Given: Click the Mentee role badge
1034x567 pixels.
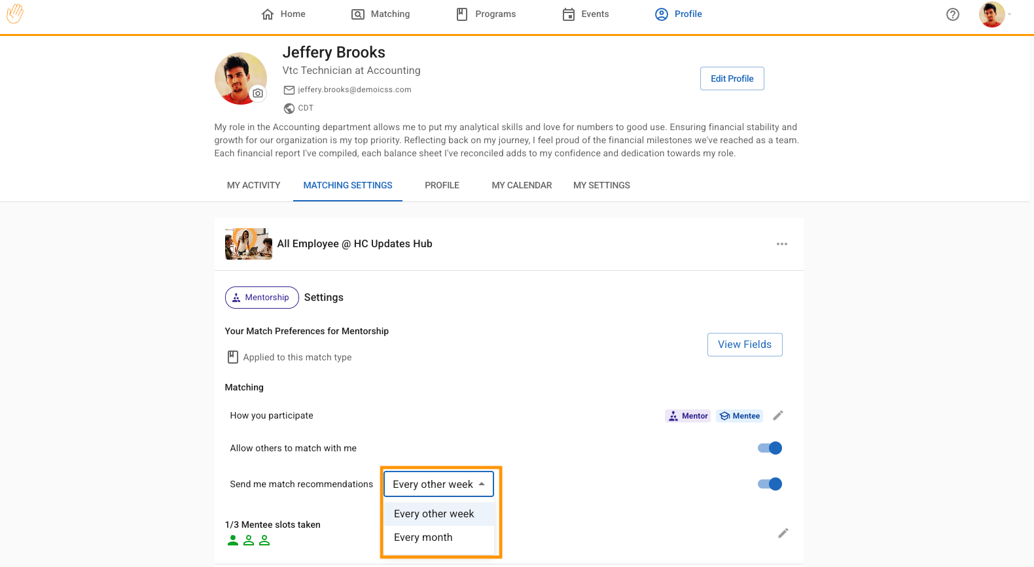Looking at the screenshot, I should [x=740, y=416].
